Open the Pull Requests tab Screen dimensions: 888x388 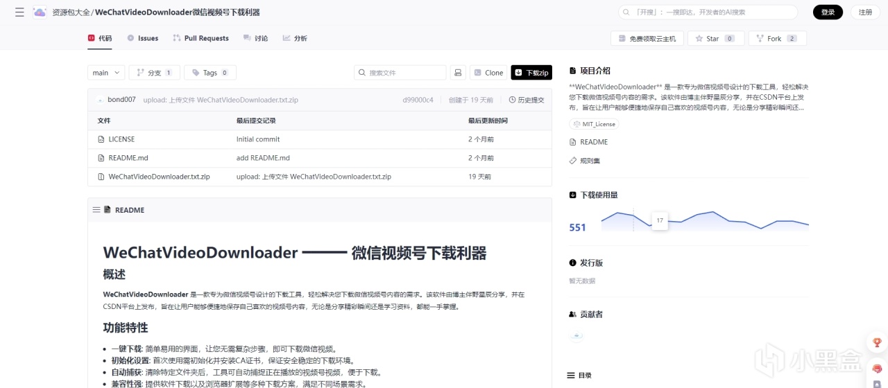point(201,38)
